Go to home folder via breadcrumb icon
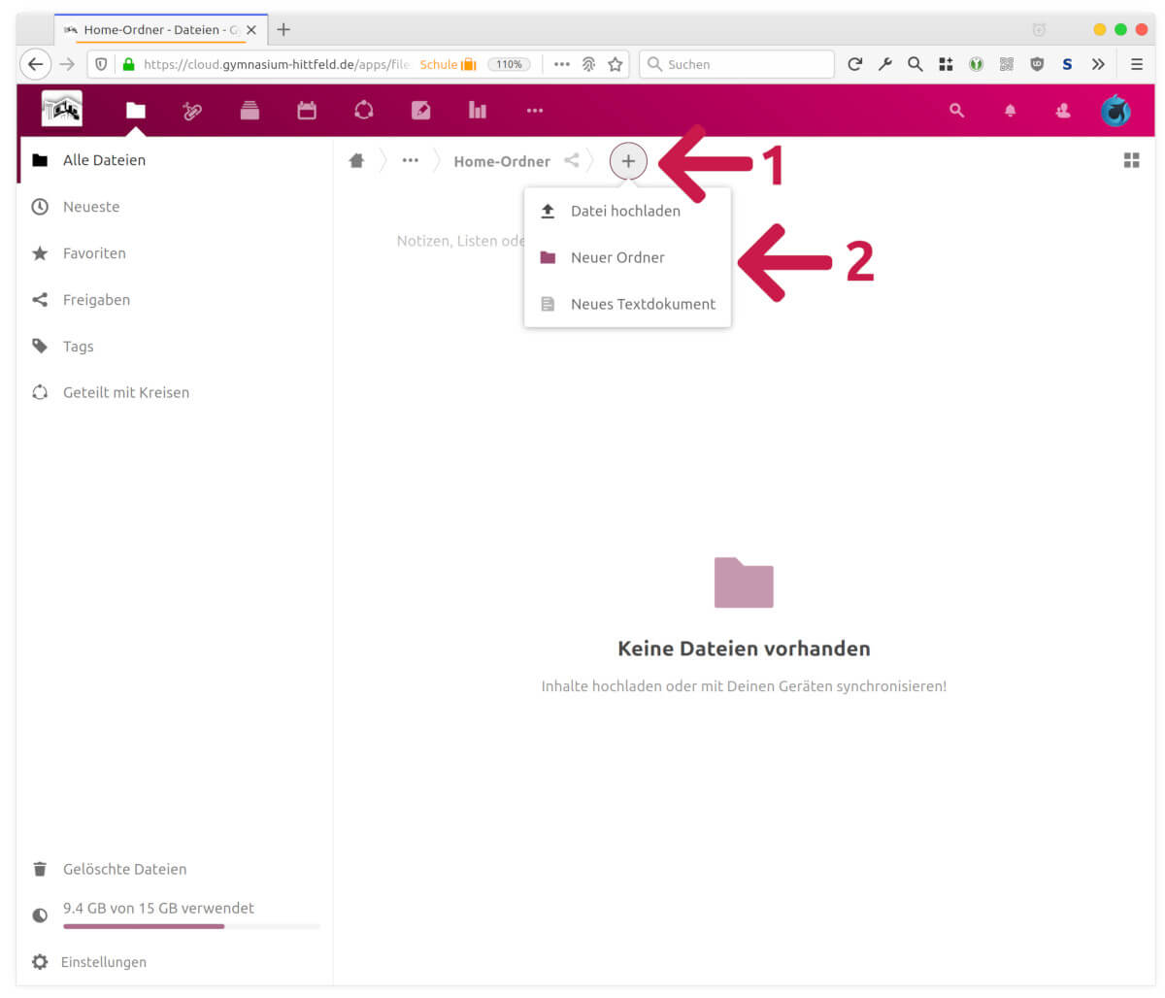1165x998 pixels. pos(356,161)
